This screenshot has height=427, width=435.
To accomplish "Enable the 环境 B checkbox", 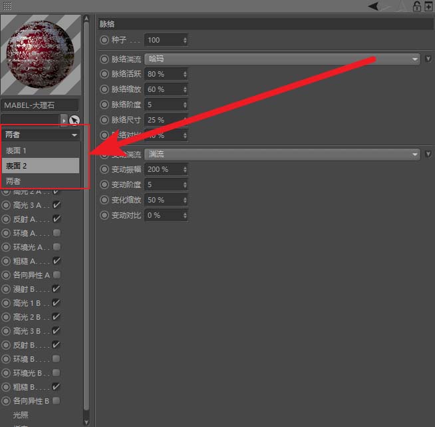I will pyautogui.click(x=56, y=358).
